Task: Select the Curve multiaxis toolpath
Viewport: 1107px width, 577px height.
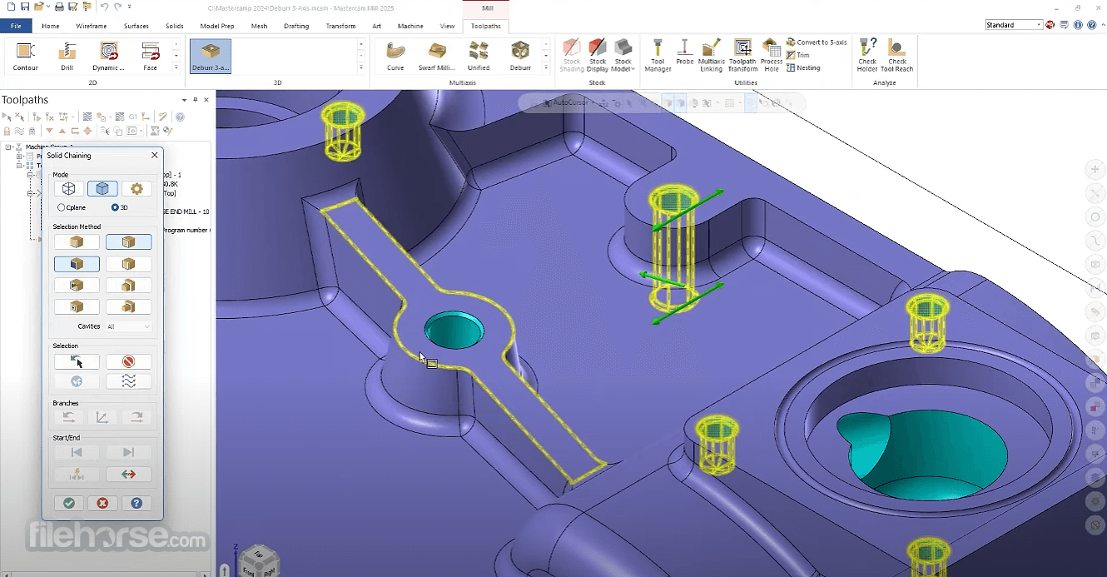Action: (x=395, y=57)
